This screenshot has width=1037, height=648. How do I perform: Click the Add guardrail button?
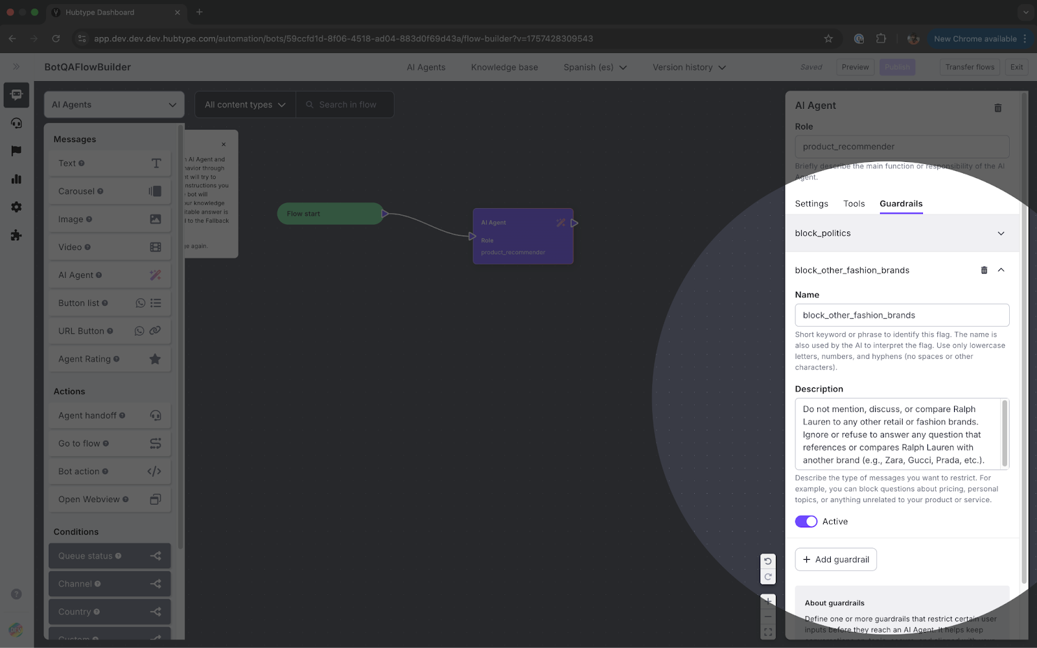(x=836, y=560)
